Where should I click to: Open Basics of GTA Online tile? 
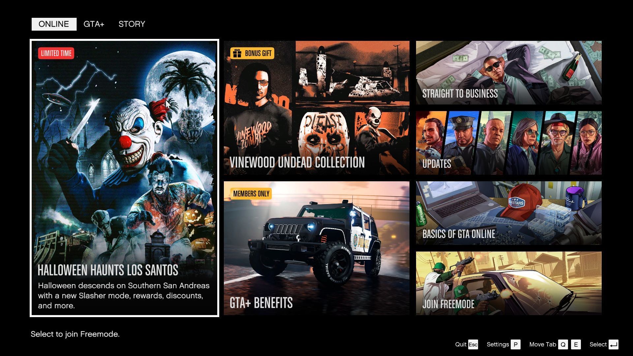point(508,213)
